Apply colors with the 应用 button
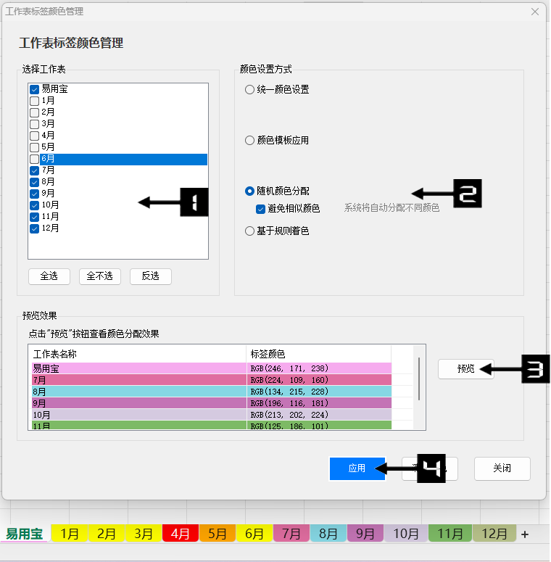Screen dimensions: 551x562 (x=357, y=468)
